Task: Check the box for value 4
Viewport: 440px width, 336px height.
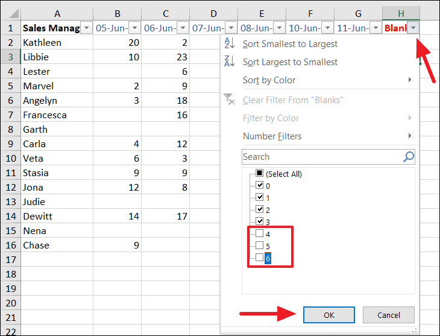Action: pyautogui.click(x=259, y=233)
